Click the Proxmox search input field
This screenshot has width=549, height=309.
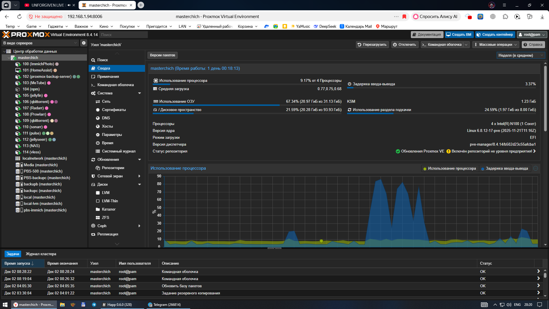(123, 35)
